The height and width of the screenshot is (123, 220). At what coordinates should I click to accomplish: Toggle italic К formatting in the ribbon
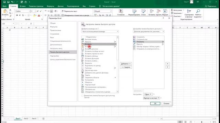(20, 15)
